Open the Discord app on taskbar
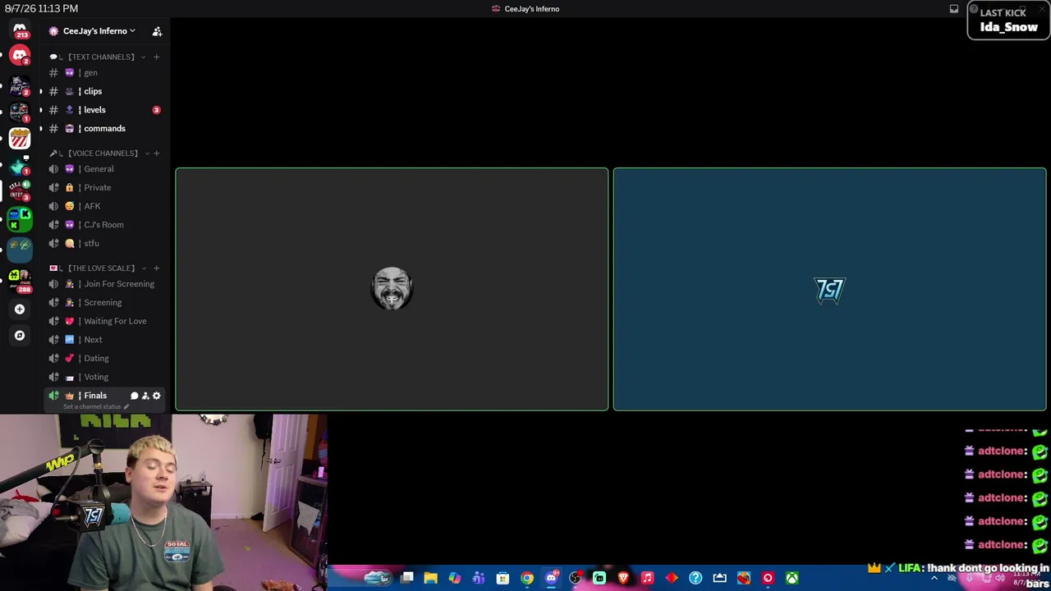 click(551, 579)
